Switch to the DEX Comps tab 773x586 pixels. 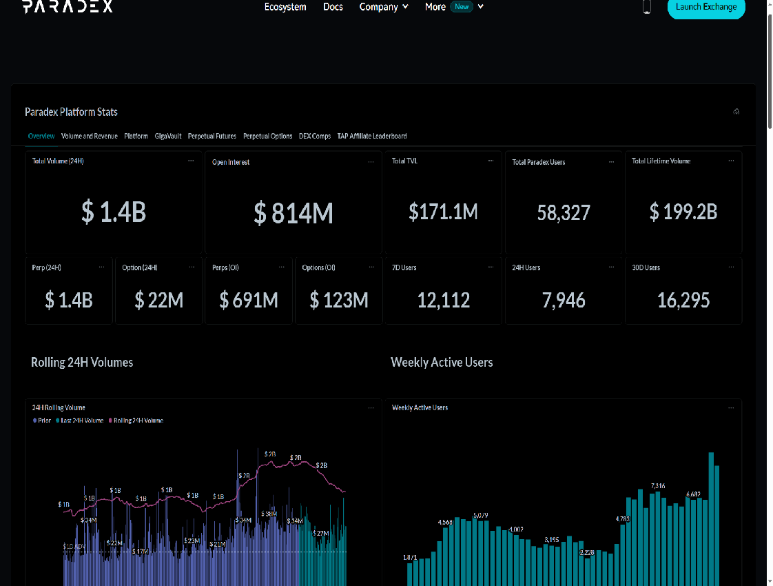click(315, 136)
